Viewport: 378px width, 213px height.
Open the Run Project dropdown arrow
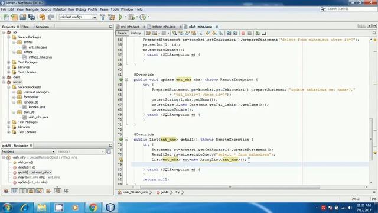coord(125,17)
